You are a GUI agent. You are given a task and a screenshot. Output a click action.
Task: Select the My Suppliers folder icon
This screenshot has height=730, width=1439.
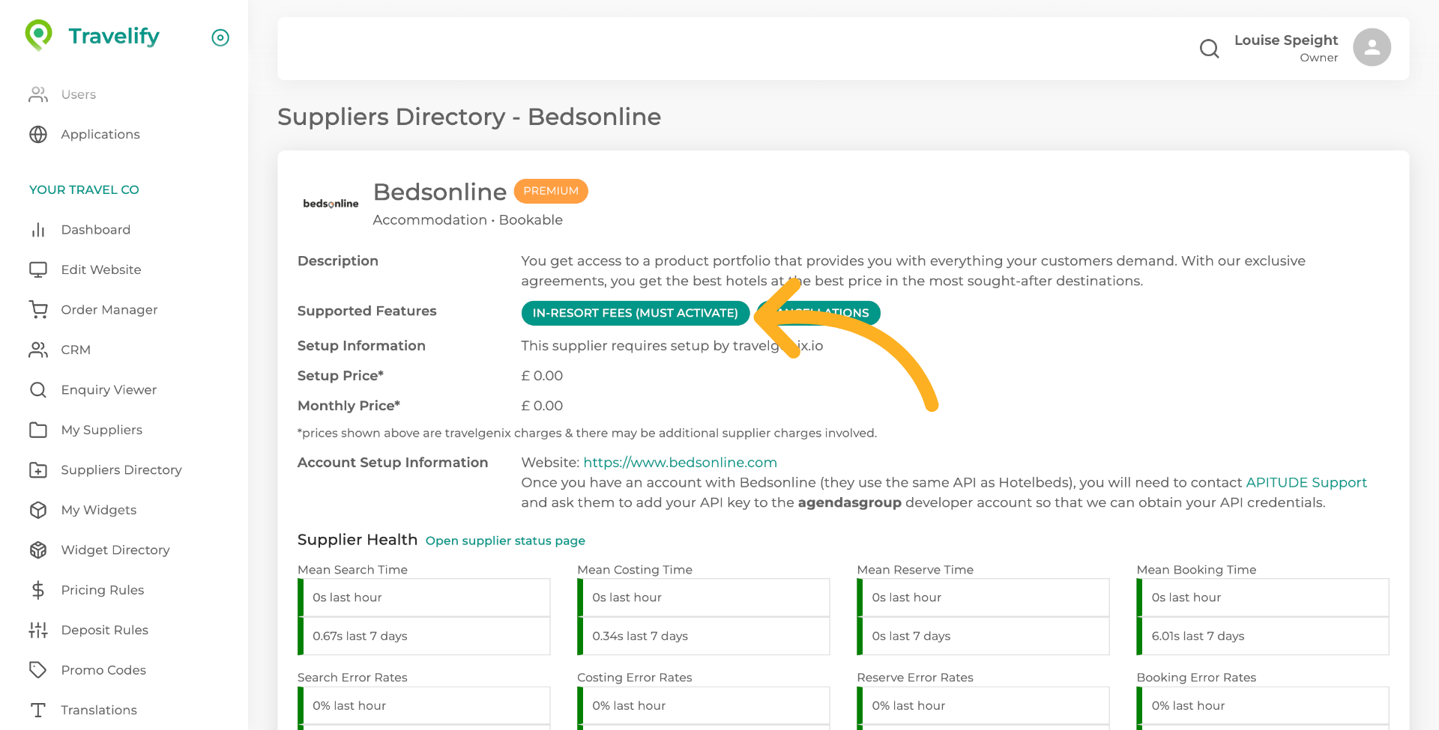pyautogui.click(x=38, y=430)
